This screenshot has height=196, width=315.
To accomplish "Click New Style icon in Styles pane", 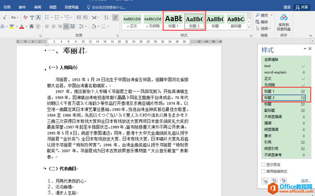I will pyautogui.click(x=265, y=181).
